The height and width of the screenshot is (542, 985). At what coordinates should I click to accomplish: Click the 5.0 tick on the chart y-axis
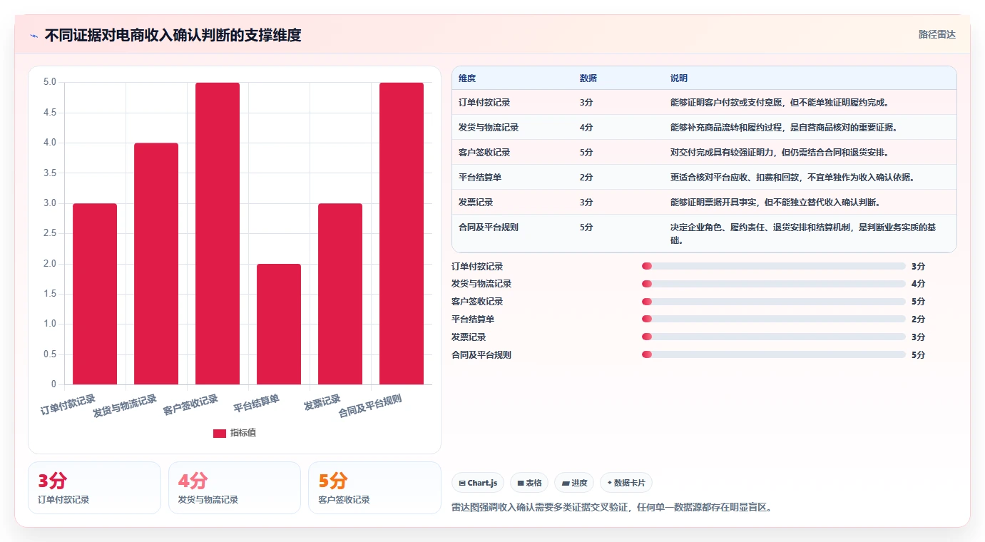click(50, 82)
